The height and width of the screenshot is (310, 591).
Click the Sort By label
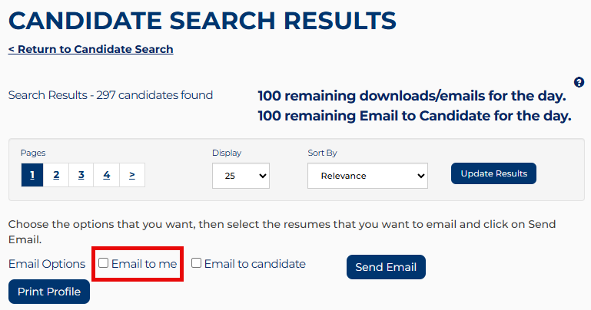point(322,153)
